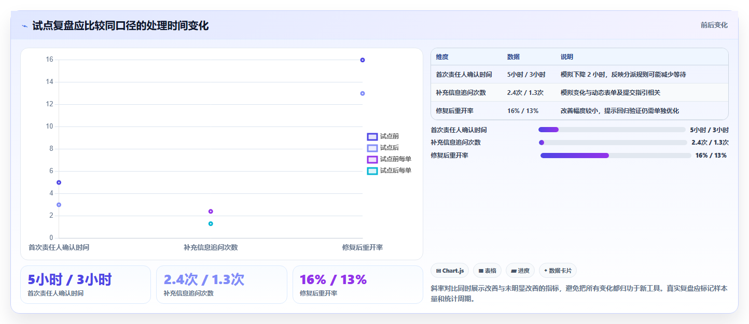Click the 试点后 data point at 3
749x324 pixels.
pos(59,205)
